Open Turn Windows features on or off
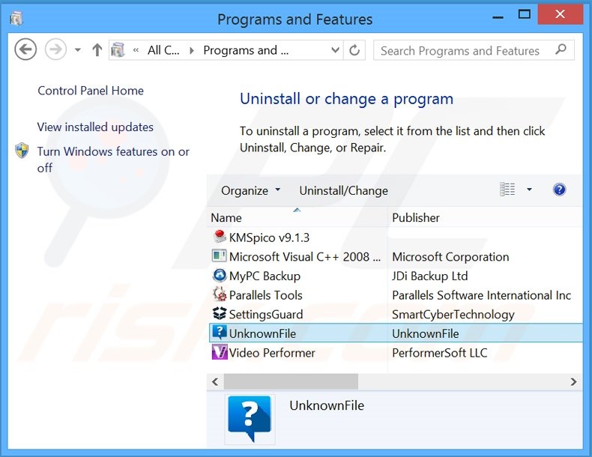This screenshot has height=457, width=592. (x=113, y=160)
